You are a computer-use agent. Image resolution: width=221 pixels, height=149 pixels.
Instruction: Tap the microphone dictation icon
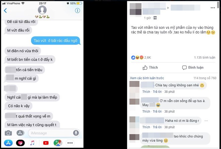(76, 133)
